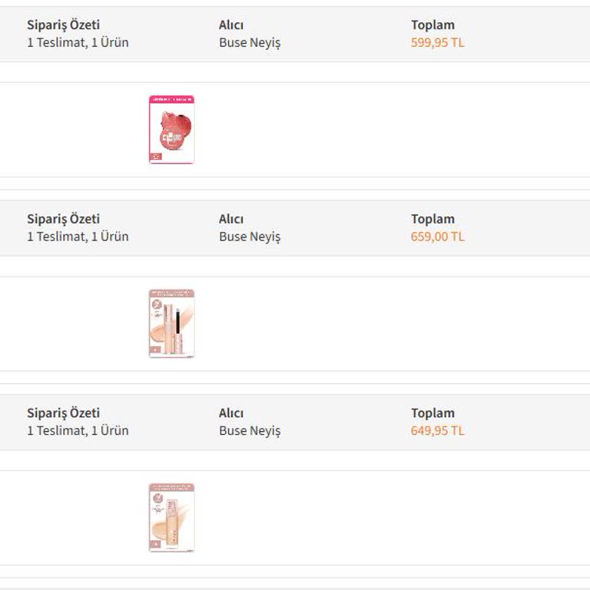The height and width of the screenshot is (590, 590).
Task: Click the Alıcı label in 659,00 TL order
Action: 231,219
